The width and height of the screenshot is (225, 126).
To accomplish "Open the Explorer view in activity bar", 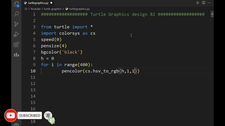I will point(17,4).
